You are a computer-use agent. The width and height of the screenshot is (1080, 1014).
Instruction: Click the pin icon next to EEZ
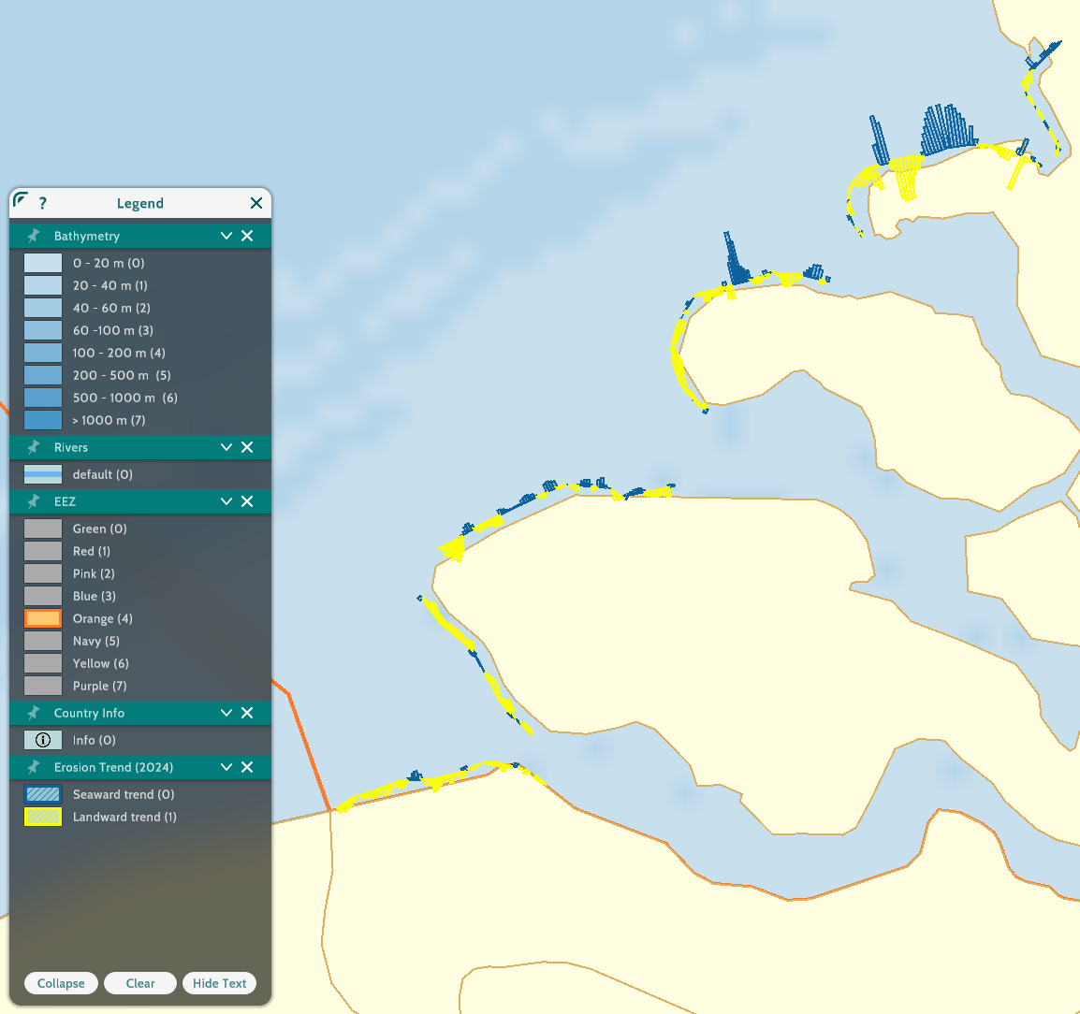(34, 501)
